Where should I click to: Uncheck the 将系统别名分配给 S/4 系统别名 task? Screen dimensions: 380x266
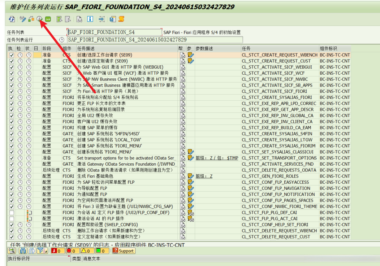coord(12,97)
